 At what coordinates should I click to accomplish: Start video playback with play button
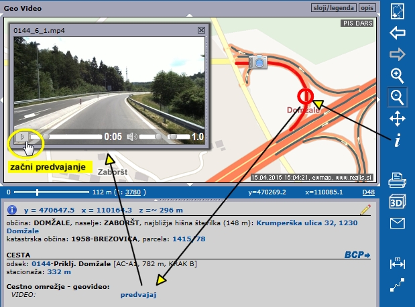pos(22,137)
